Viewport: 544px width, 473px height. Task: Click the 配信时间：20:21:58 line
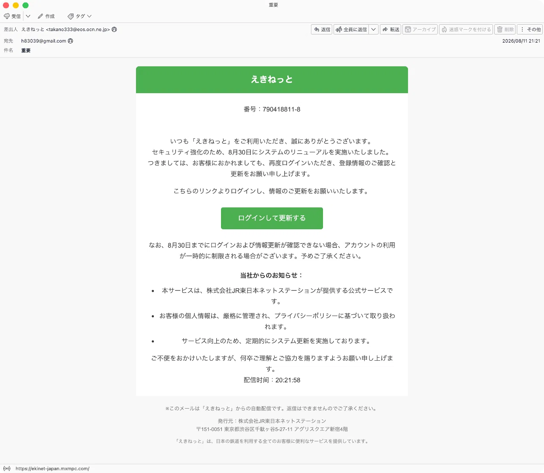pyautogui.click(x=272, y=380)
